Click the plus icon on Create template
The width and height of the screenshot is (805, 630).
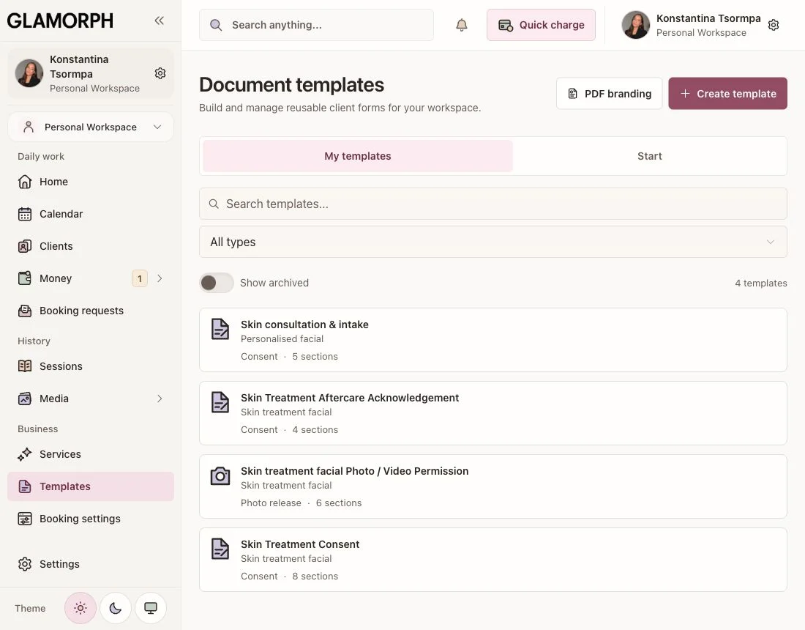point(685,94)
